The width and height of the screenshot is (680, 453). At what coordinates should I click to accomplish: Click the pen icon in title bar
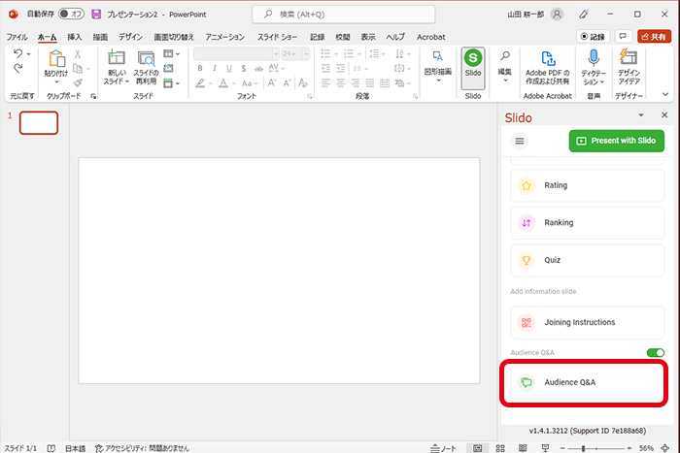coord(583,15)
